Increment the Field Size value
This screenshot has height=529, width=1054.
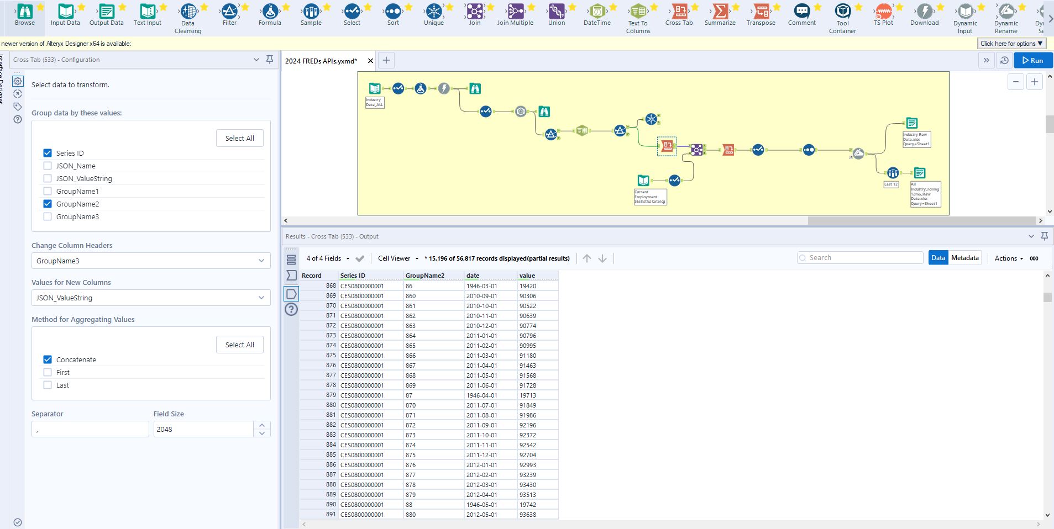pyautogui.click(x=261, y=426)
